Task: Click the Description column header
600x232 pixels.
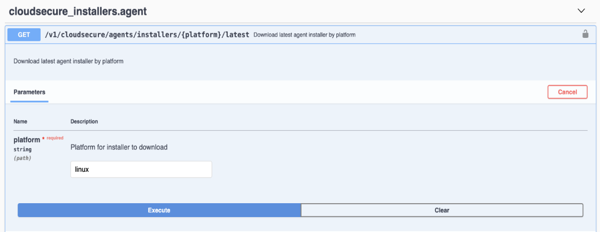Action: [84, 122]
